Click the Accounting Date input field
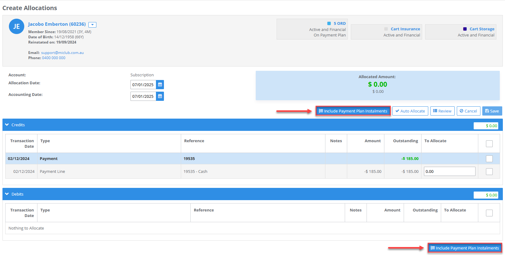This screenshot has height=255, width=505. coord(143,96)
